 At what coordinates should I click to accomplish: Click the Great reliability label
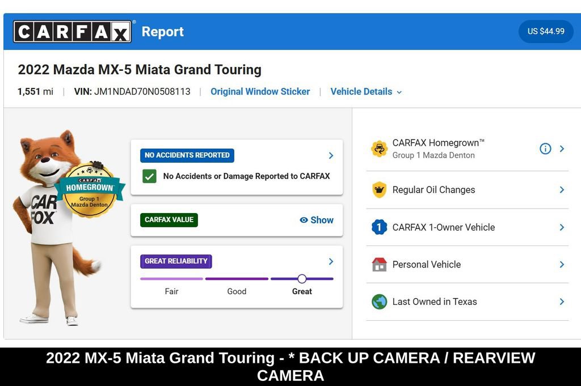click(302, 292)
